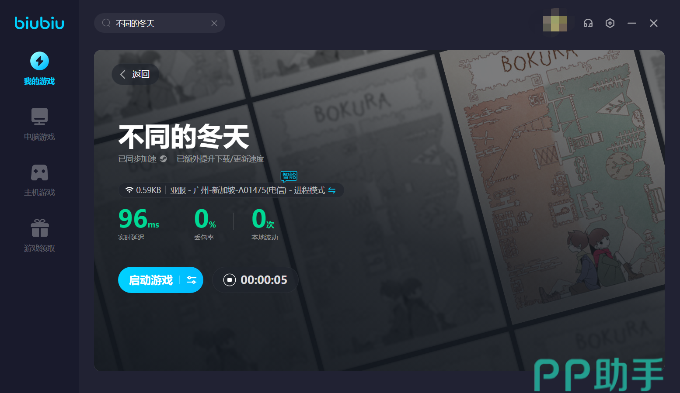Open launch settings sliders icon

(192, 280)
